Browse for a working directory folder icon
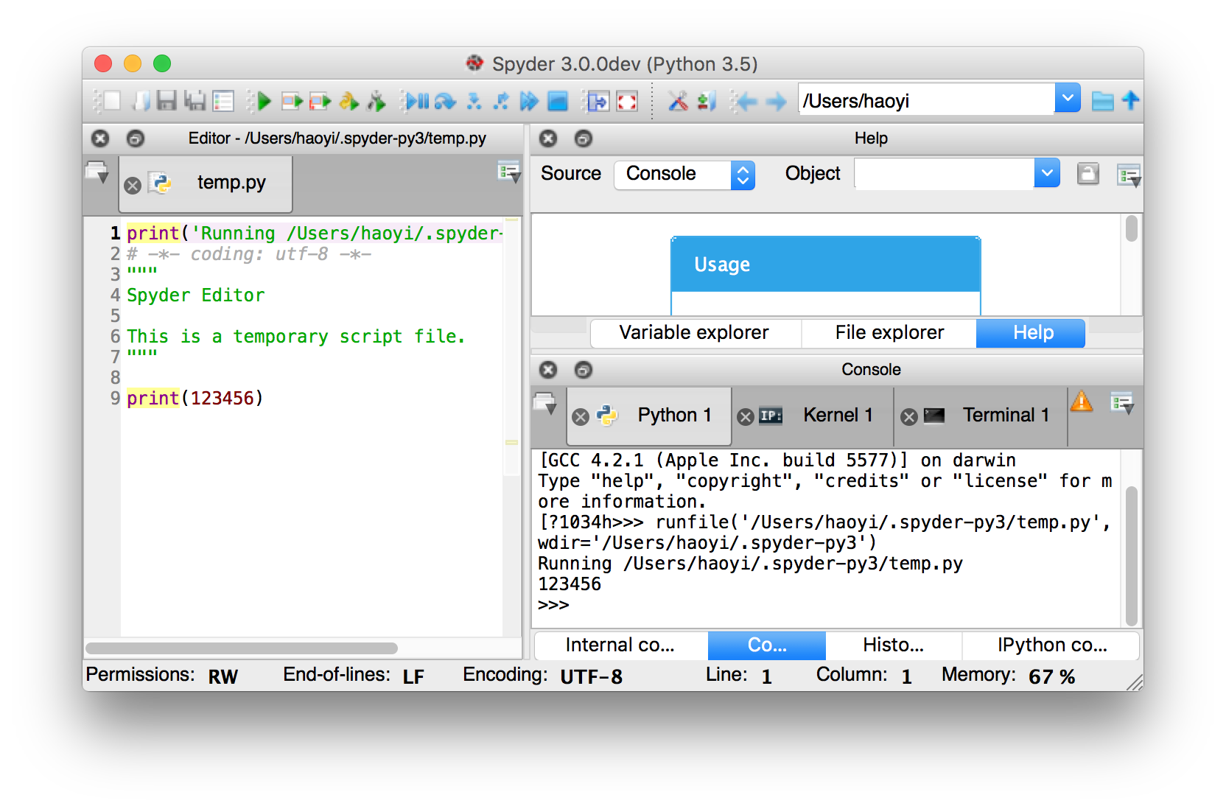 (1102, 100)
